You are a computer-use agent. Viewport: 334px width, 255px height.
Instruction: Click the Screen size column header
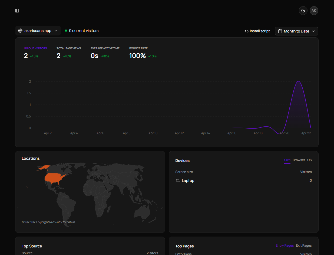[x=184, y=172]
